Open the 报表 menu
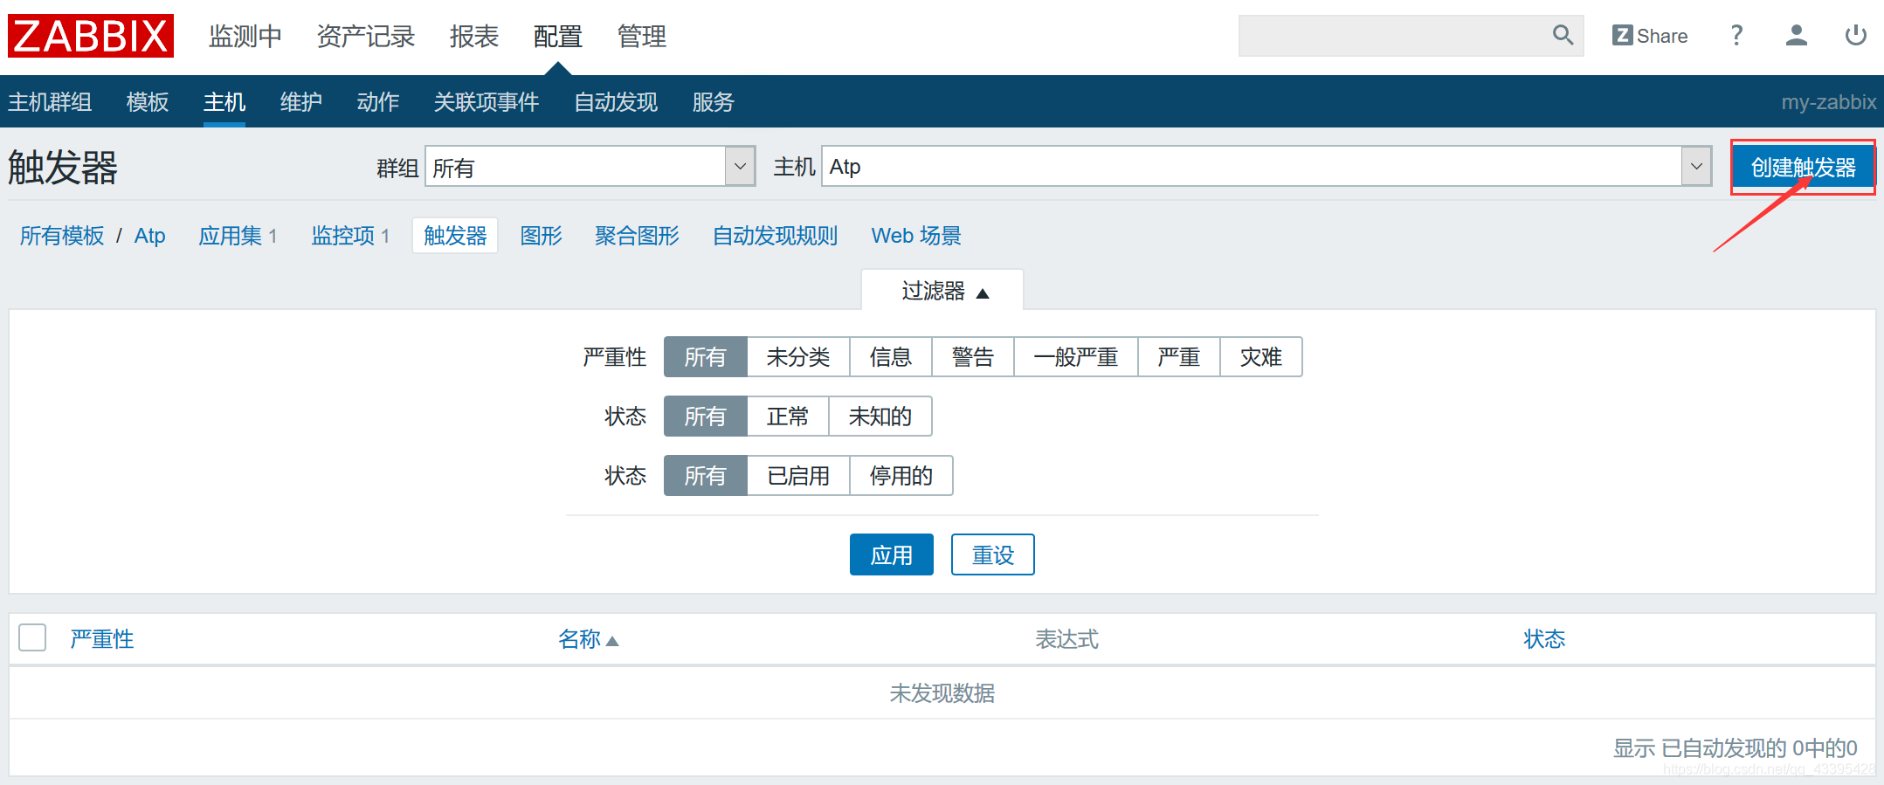Image resolution: width=1884 pixels, height=785 pixels. [x=474, y=37]
